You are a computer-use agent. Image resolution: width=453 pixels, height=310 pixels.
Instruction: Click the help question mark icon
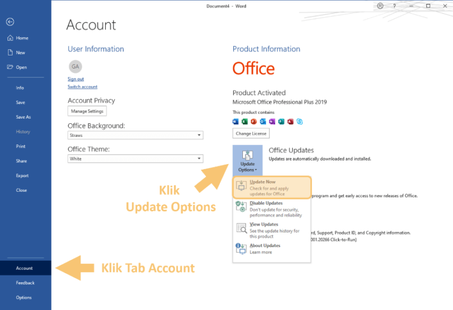pos(394,6)
